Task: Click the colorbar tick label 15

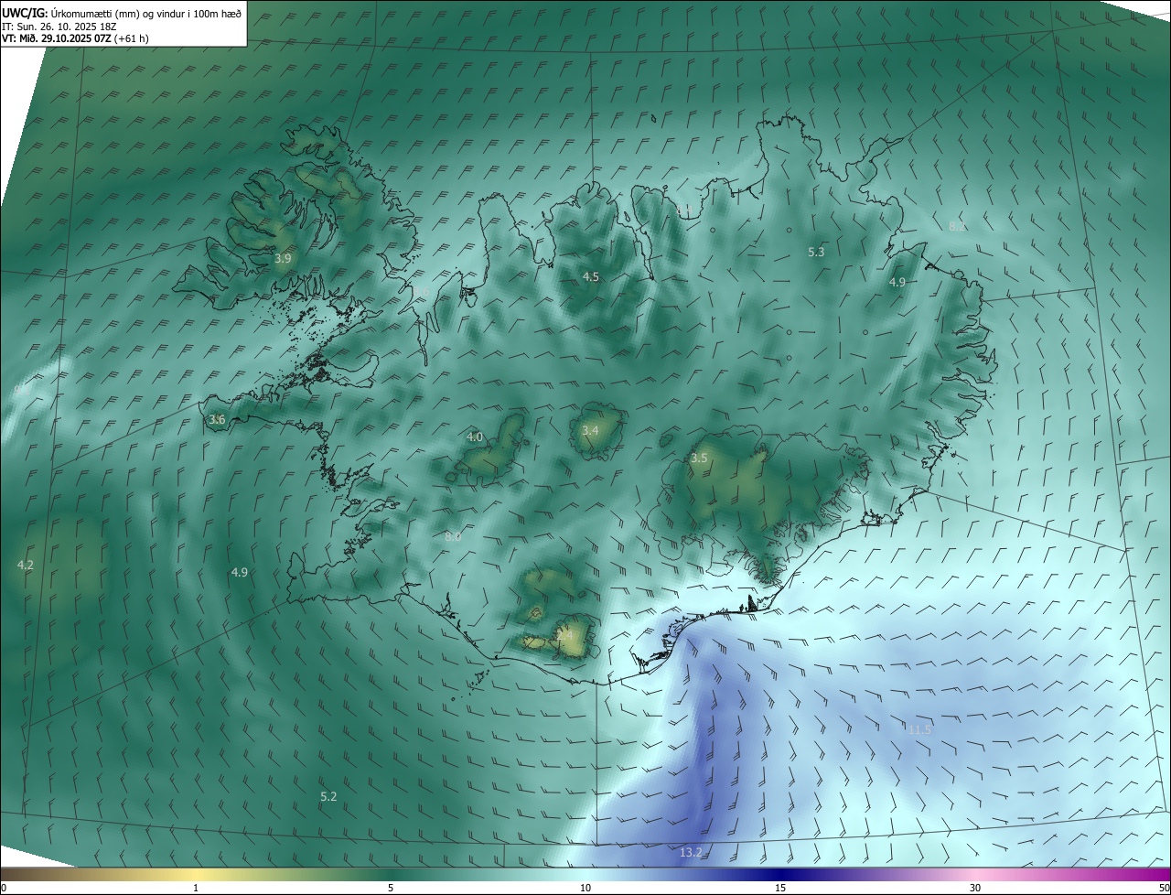Action: (780, 888)
